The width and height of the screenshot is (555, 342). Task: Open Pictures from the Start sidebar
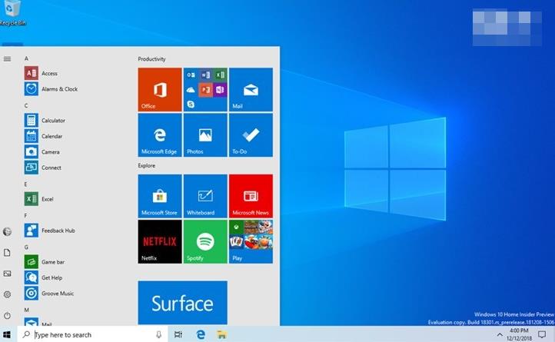point(7,274)
